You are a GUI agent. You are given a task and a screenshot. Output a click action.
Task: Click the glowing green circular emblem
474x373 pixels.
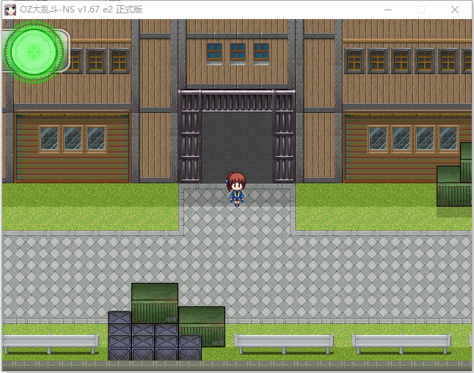34,52
